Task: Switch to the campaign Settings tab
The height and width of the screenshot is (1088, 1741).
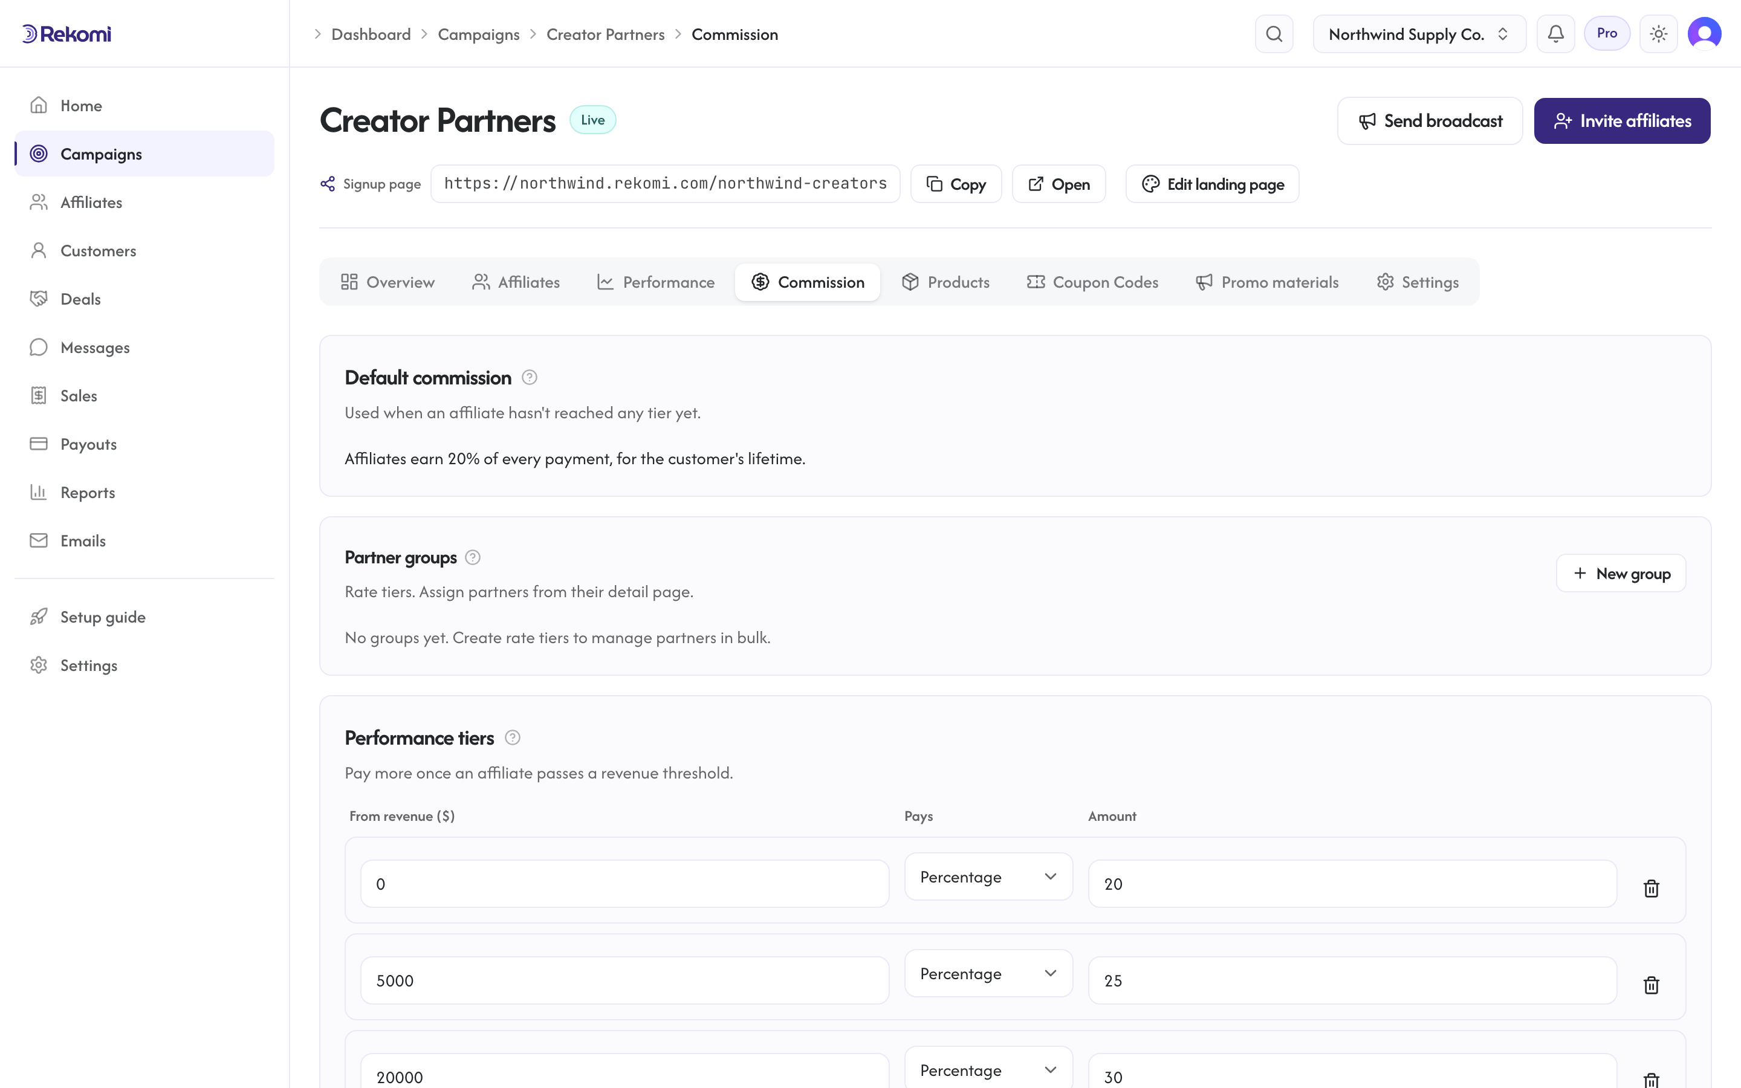Action: click(x=1417, y=282)
